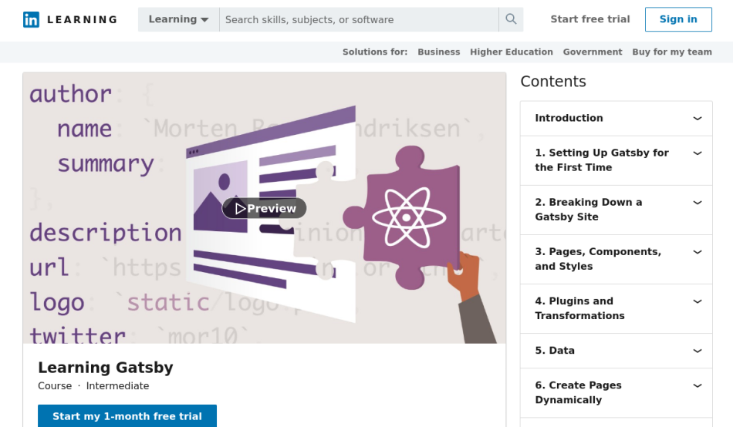Screen dimensions: 733x427
Task: Focus the search skills input field
Action: coord(359,19)
